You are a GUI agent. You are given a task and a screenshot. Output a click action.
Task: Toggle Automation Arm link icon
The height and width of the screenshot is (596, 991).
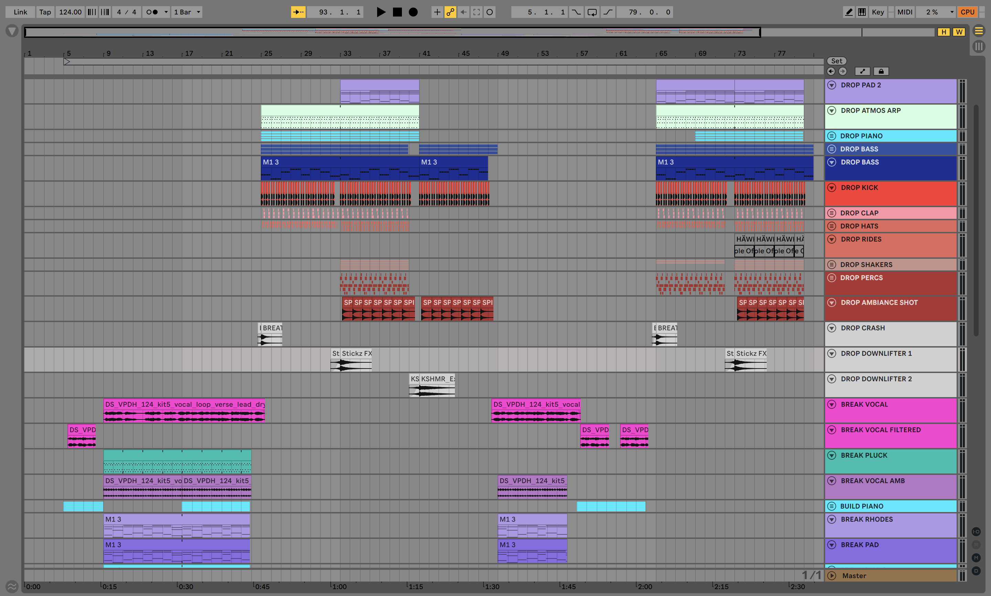450,12
